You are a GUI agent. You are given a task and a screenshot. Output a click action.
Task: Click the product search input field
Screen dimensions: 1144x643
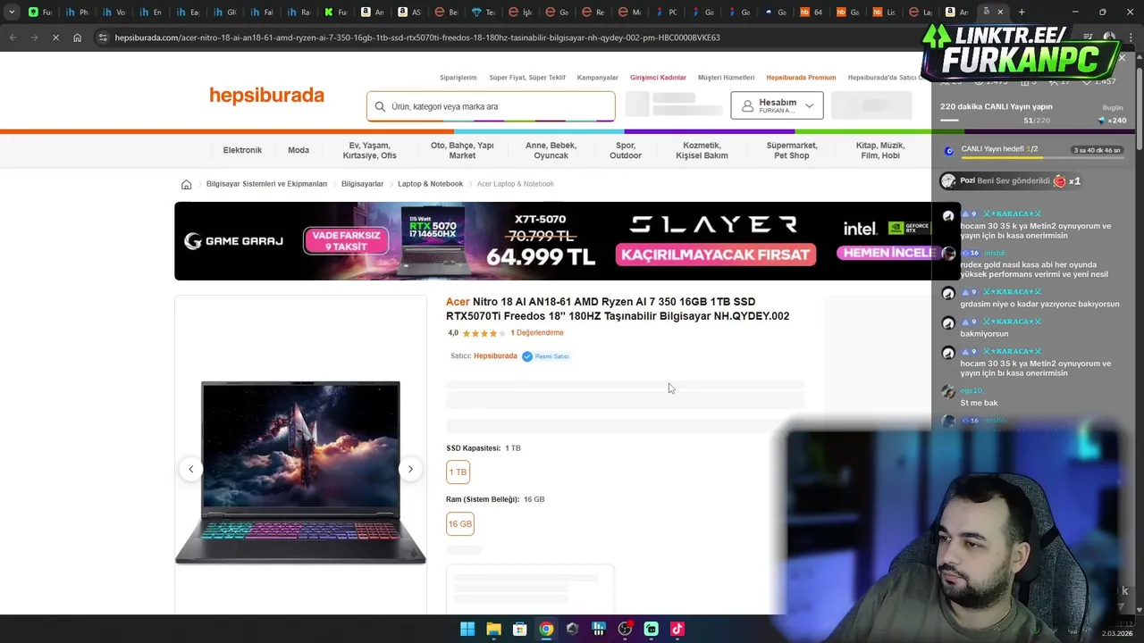(x=491, y=106)
